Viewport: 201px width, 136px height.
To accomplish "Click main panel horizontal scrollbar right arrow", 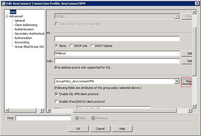I will coord(190,111).
